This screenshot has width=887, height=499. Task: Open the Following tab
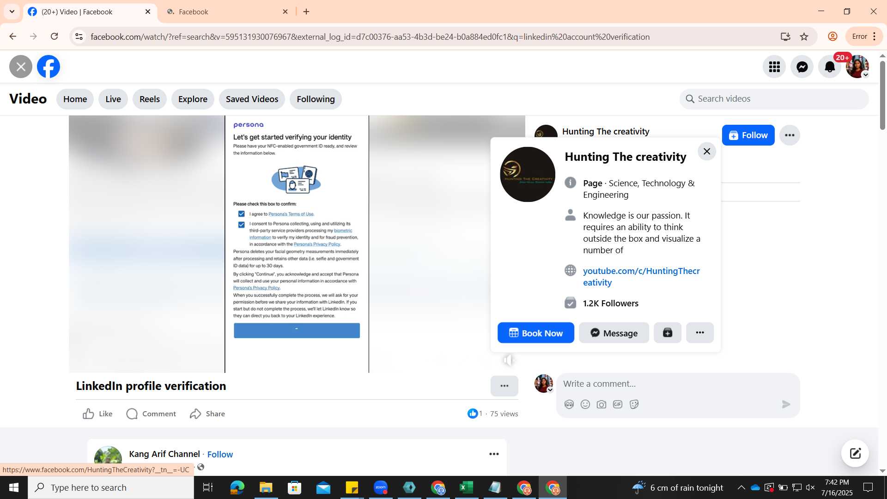tap(316, 99)
